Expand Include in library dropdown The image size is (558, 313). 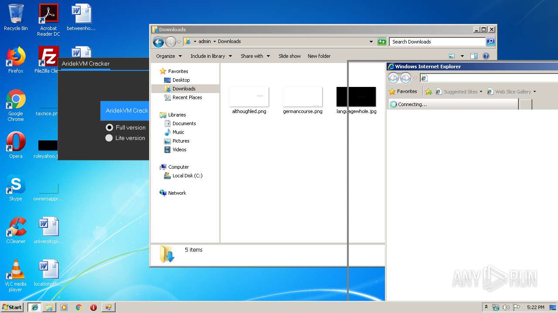pyautogui.click(x=211, y=56)
